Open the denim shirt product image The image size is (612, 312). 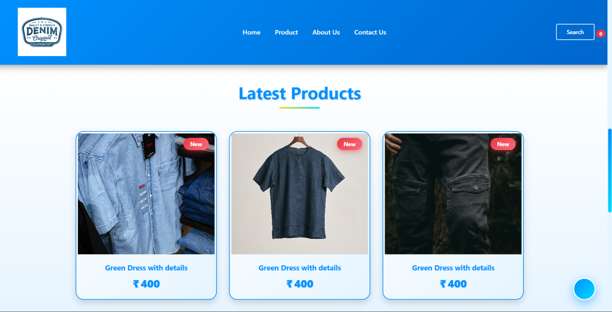click(146, 194)
